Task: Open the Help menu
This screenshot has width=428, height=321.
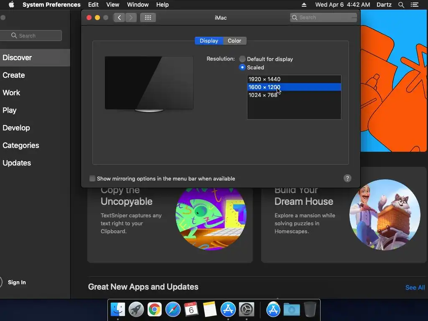Action: tap(163, 5)
